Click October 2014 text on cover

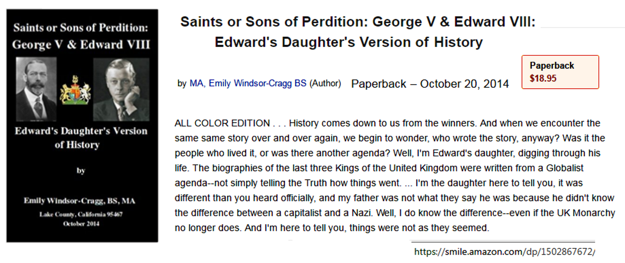coord(81,224)
